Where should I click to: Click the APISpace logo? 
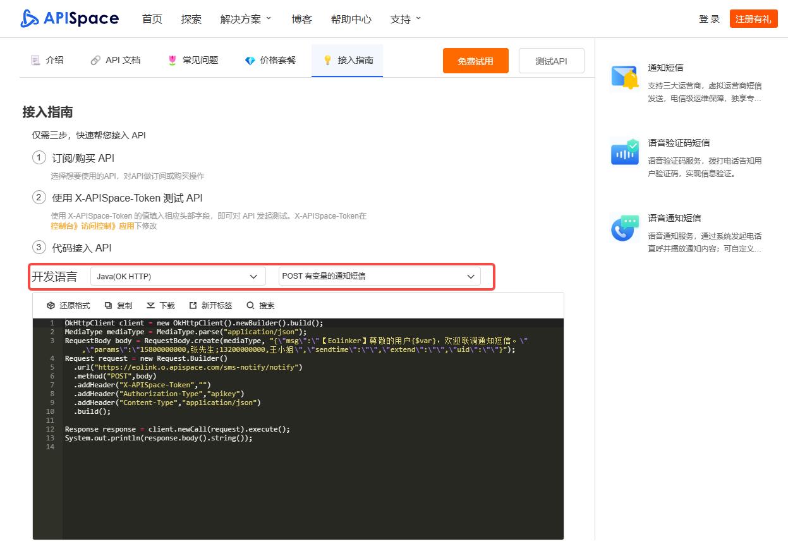click(x=68, y=18)
